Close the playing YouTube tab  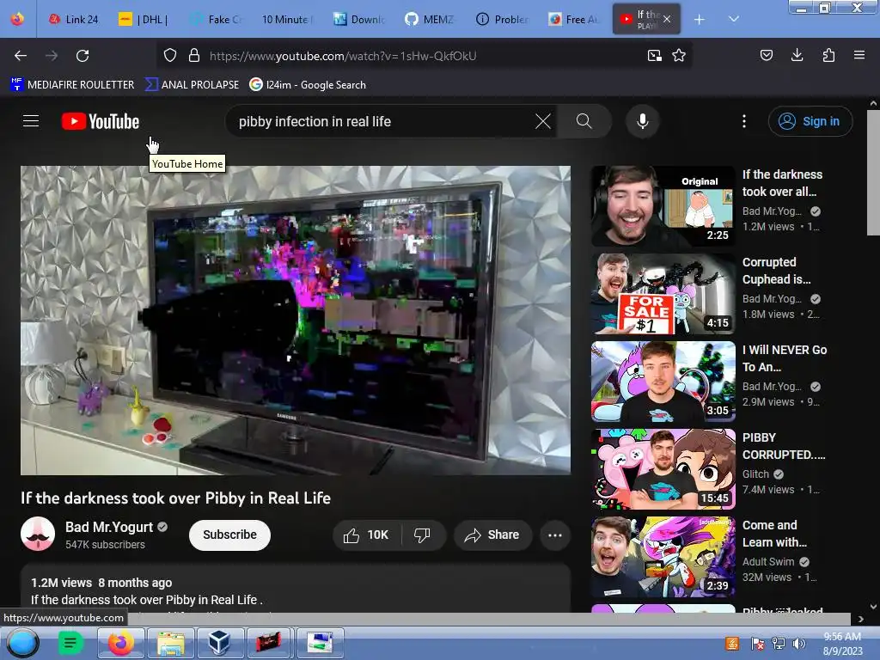(667, 19)
